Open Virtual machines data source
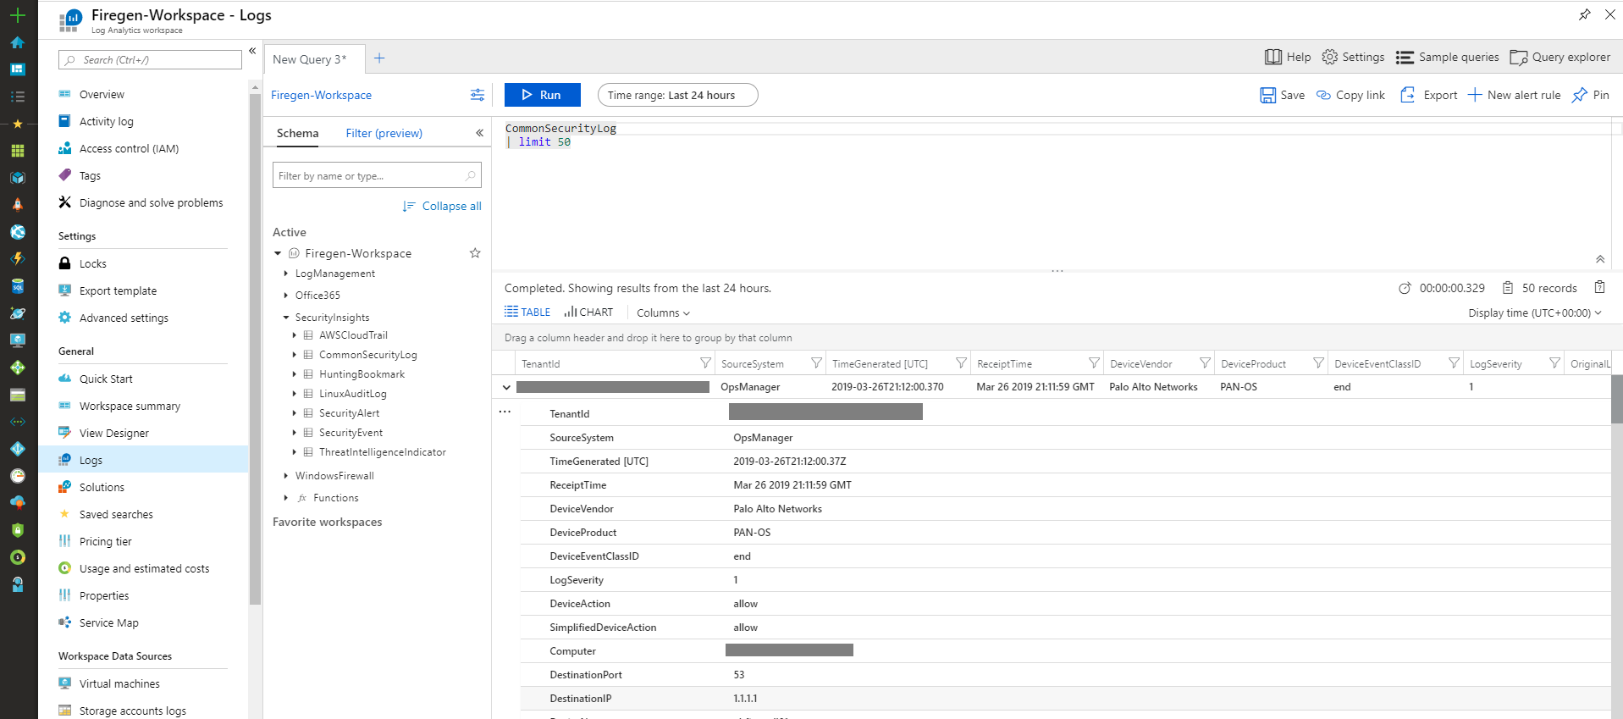 click(x=119, y=683)
